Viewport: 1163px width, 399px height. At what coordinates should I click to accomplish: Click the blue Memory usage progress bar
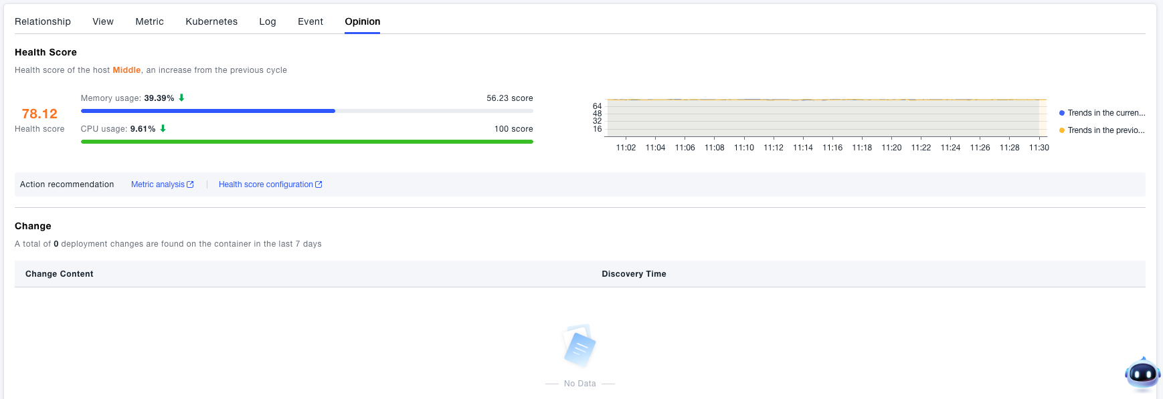[x=207, y=111]
